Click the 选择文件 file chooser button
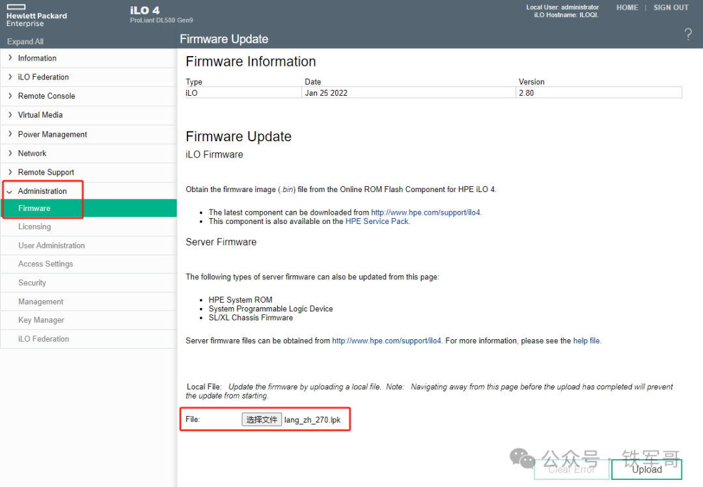Screen dimensions: 703x487 pyautogui.click(x=261, y=419)
